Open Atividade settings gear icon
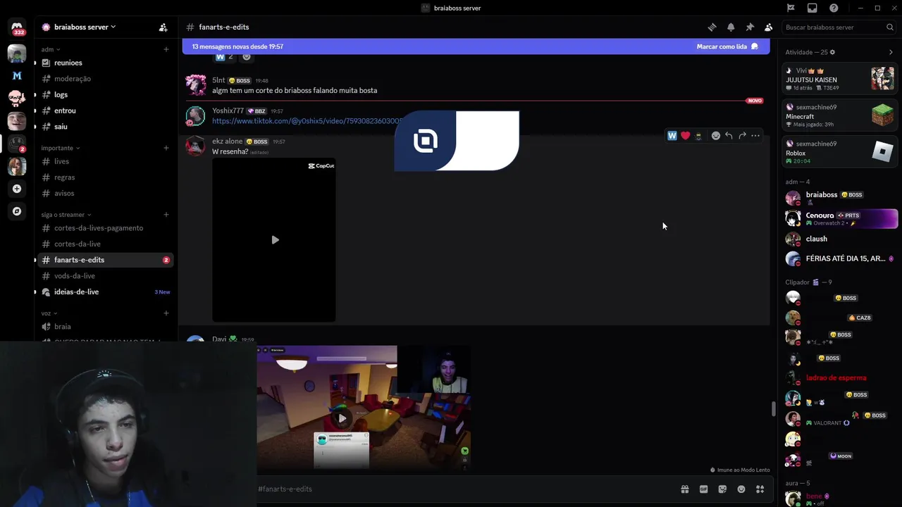This screenshot has width=902, height=507. [832, 52]
